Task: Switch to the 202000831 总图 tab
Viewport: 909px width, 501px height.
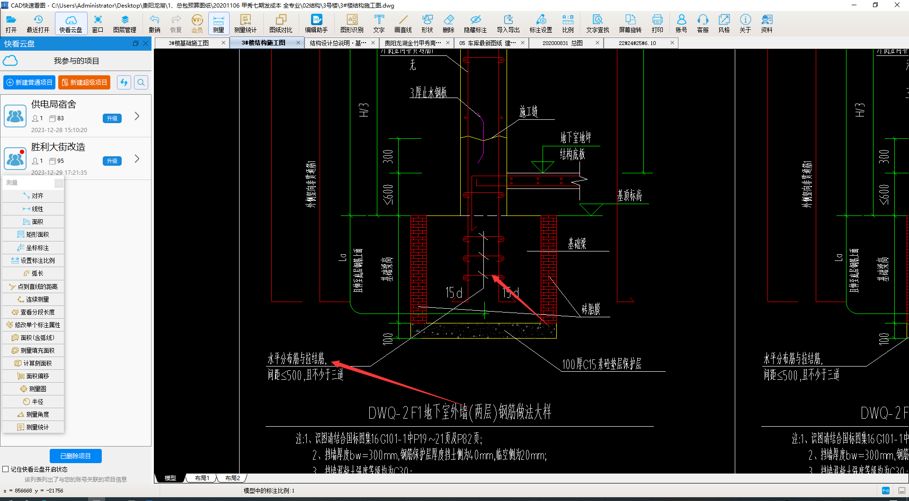Action: point(562,43)
